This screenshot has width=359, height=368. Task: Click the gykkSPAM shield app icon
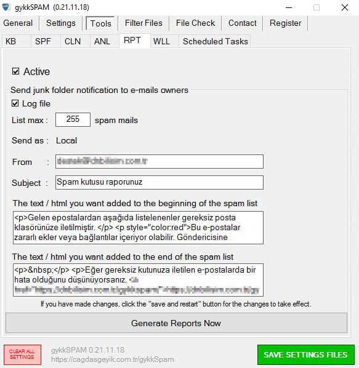pos(6,7)
